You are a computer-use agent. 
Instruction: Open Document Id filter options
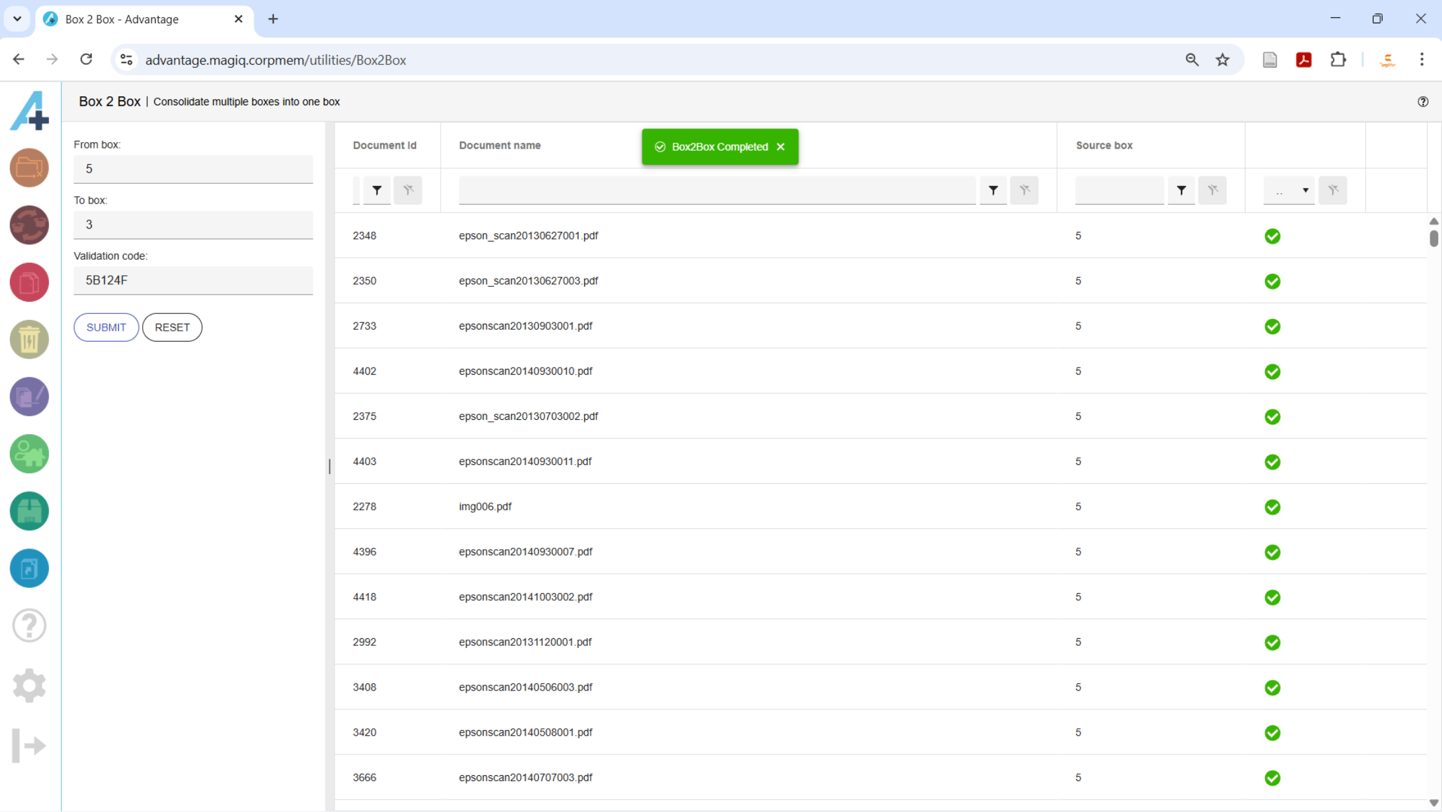coord(377,190)
